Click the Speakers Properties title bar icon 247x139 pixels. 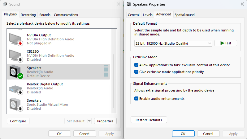click(x=128, y=4)
